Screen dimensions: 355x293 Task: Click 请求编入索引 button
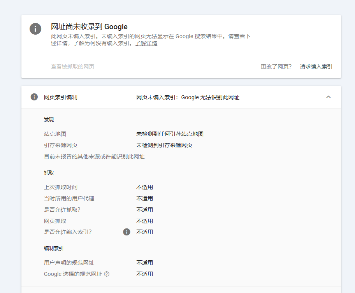316,67
